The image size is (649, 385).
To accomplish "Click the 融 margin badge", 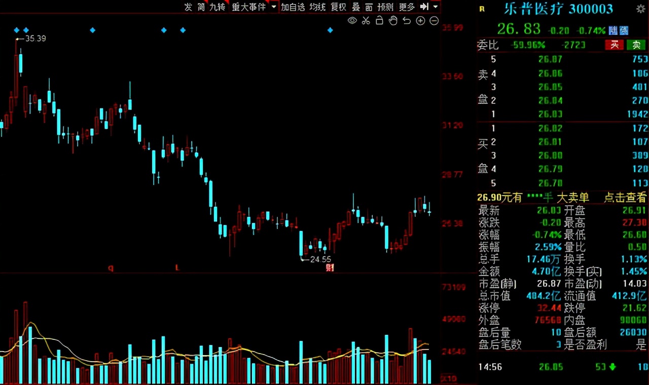I will click(613, 30).
